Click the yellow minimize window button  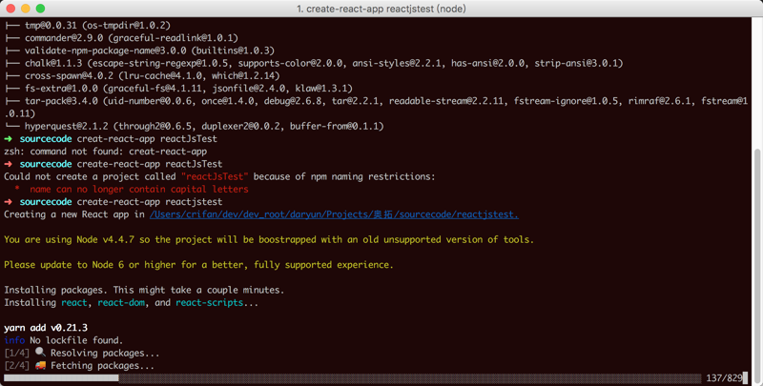(x=26, y=9)
